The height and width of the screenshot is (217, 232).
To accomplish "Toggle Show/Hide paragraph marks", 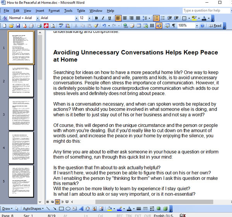I will [174, 26].
